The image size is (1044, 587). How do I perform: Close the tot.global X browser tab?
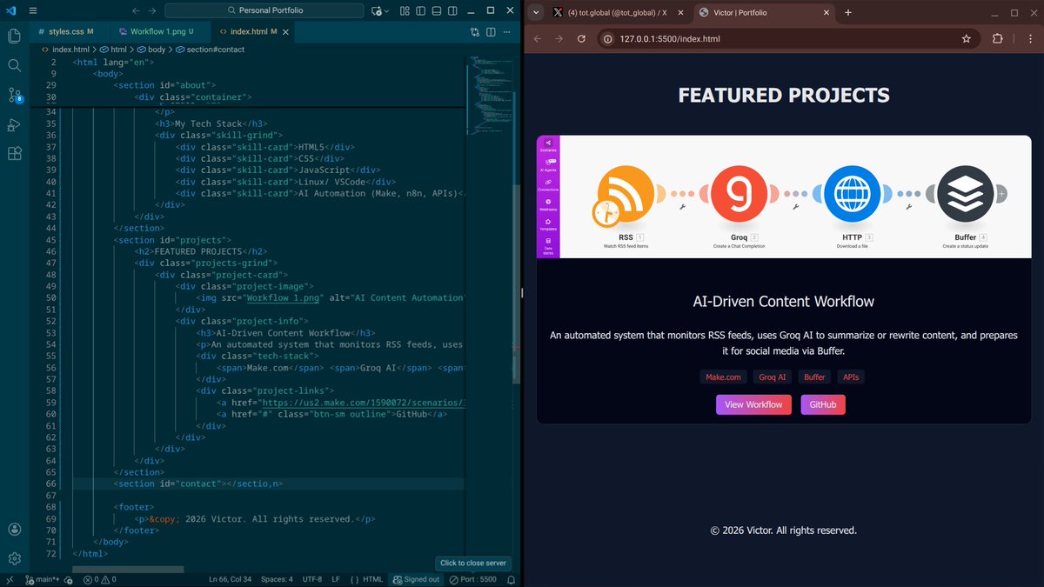pos(681,12)
